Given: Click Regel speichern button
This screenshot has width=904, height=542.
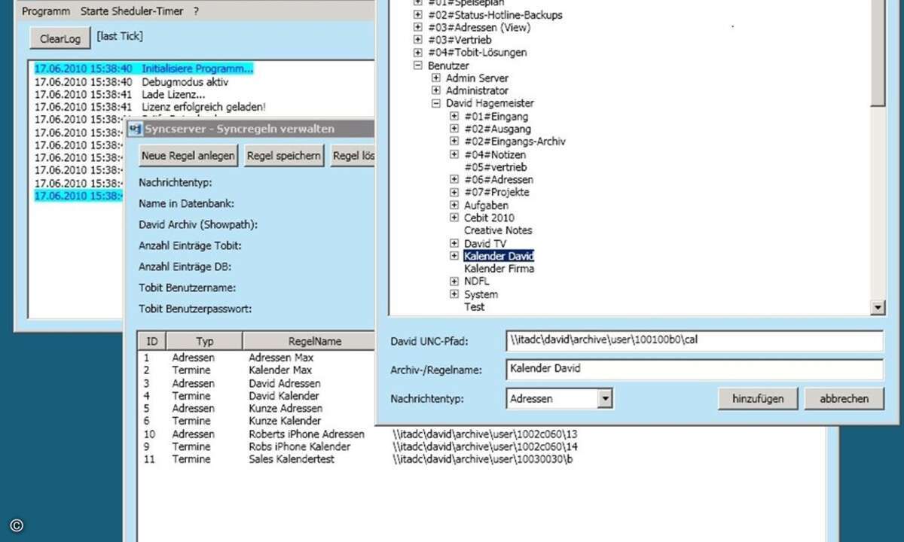Looking at the screenshot, I should pos(284,156).
